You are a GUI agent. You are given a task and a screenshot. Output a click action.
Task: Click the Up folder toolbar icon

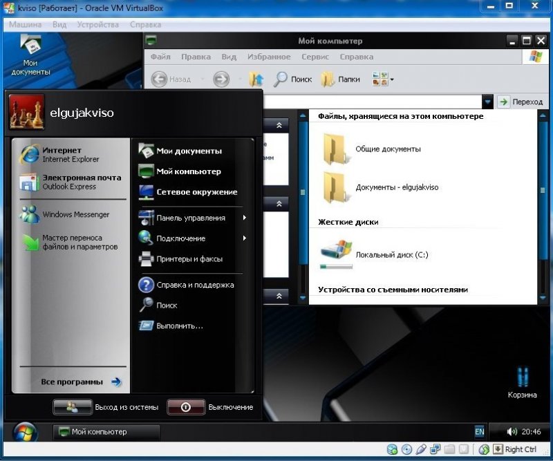[x=256, y=79]
